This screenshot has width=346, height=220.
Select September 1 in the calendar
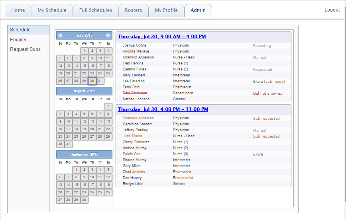coord(76,169)
